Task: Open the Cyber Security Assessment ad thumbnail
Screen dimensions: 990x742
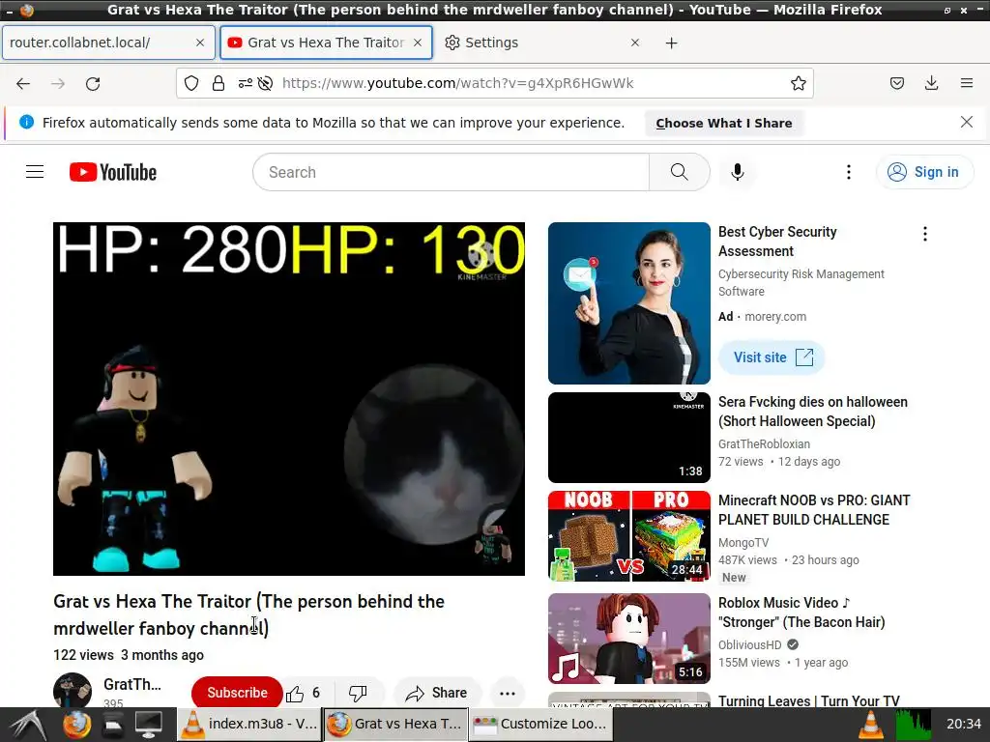Action: coord(628,302)
